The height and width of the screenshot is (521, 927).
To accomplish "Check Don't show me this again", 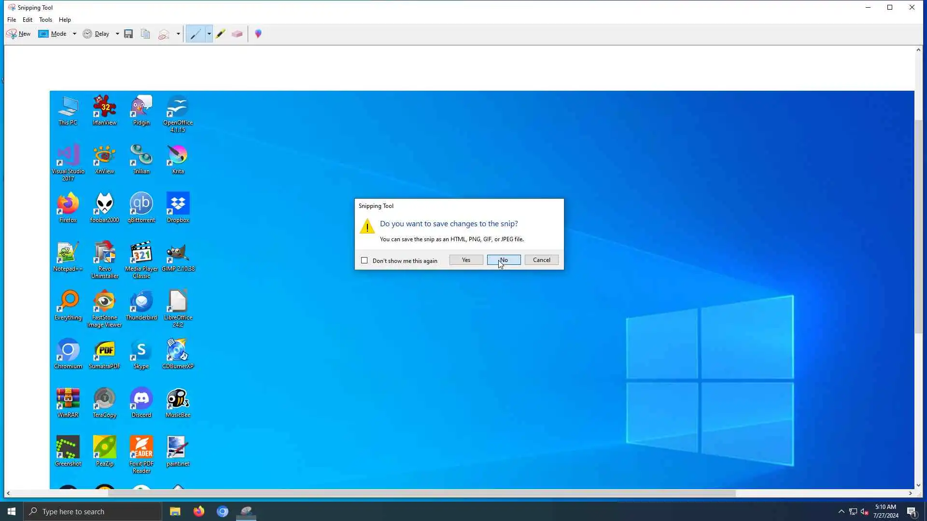I will [365, 260].
